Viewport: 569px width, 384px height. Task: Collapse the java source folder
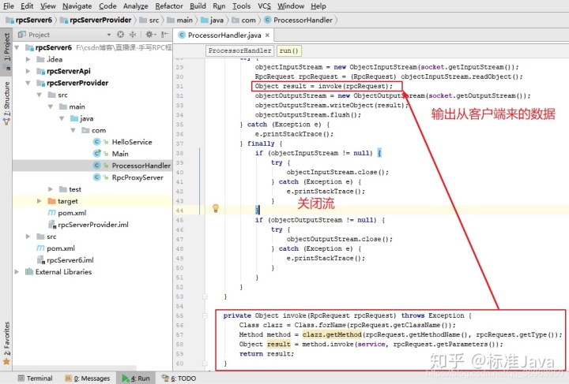pyautogui.click(x=62, y=118)
